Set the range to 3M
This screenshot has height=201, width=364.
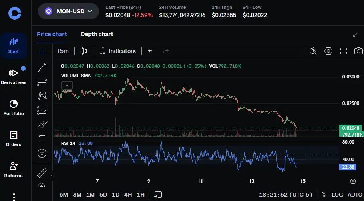click(77, 195)
